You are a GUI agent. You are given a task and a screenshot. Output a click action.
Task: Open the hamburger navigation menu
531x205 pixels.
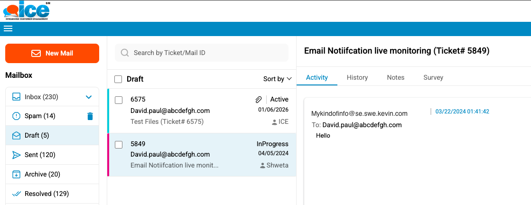[8, 28]
